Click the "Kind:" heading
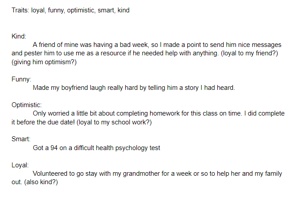Viewport: 301px width, 197px height. click(19, 36)
